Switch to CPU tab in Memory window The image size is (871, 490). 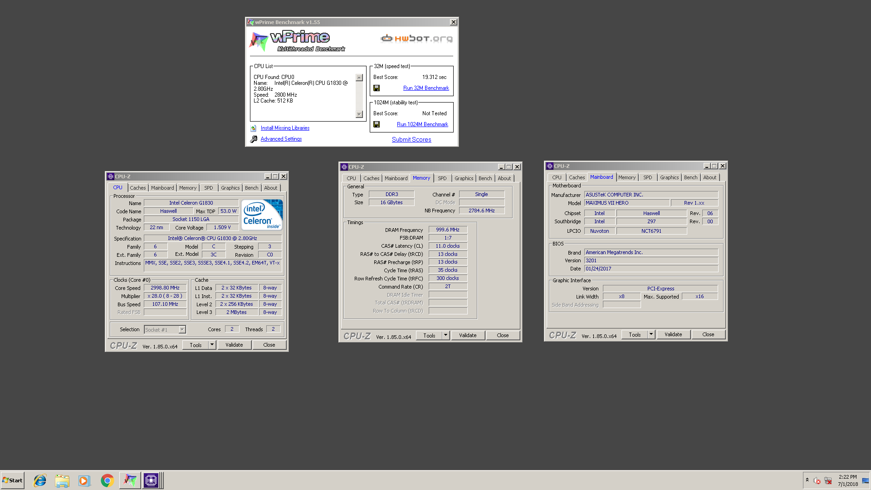351,178
